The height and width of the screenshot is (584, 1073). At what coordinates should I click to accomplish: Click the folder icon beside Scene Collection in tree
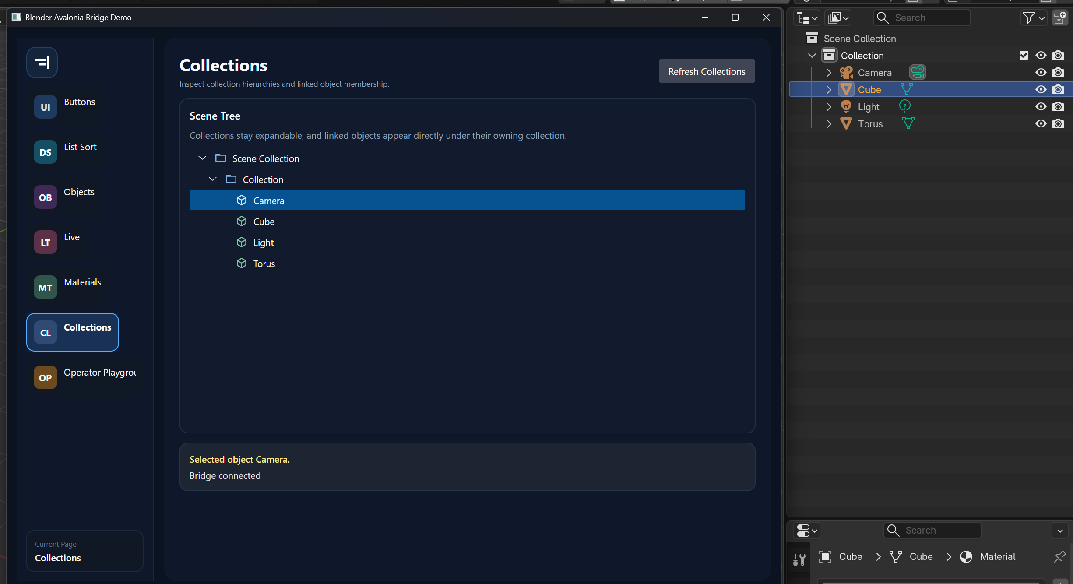tap(221, 158)
